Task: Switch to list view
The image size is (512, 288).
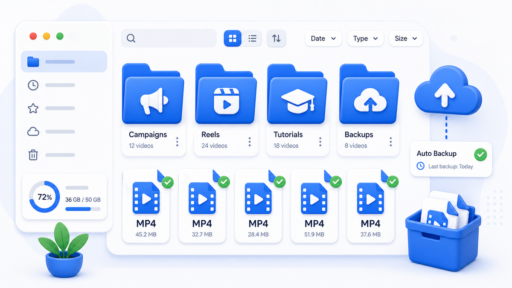Action: coord(252,38)
